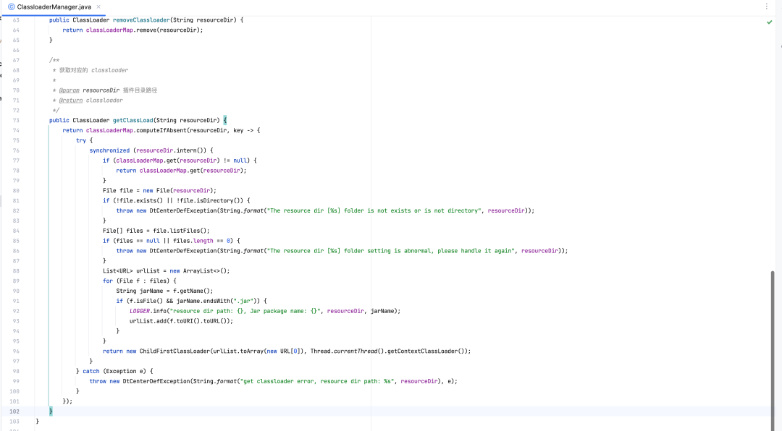Click the ArrayList type on line 88

199,270
